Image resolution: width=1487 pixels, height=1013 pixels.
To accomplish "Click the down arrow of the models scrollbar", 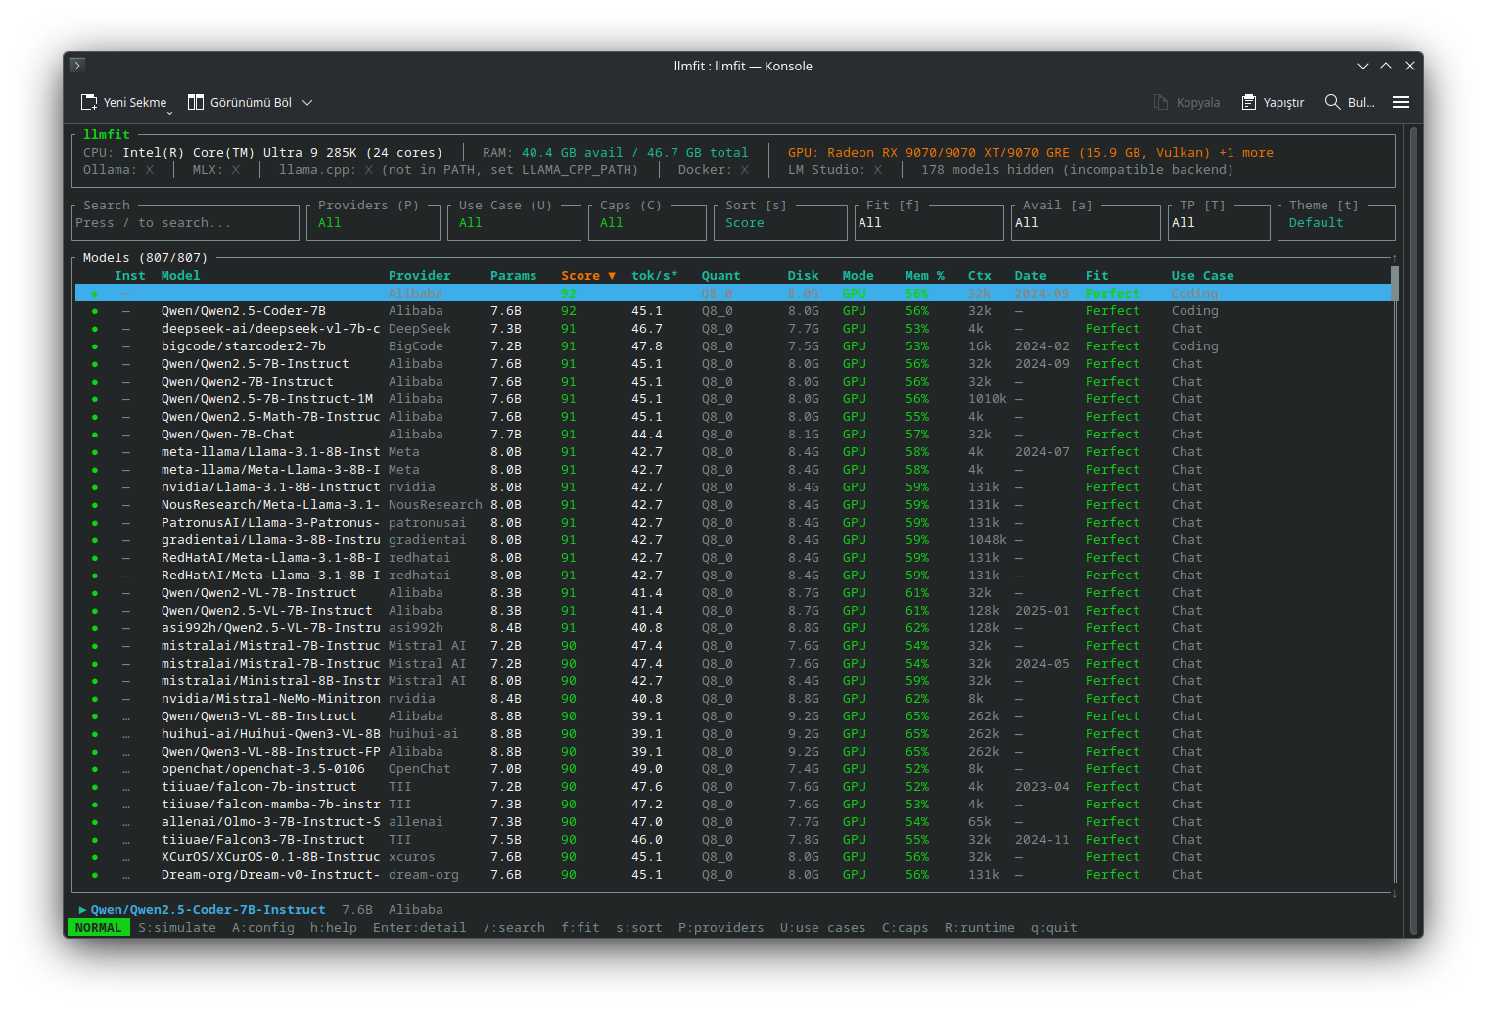I will 1395,893.
